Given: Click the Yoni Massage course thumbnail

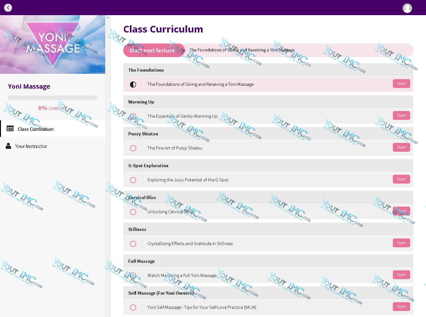Looking at the screenshot, I should pyautogui.click(x=52, y=44).
